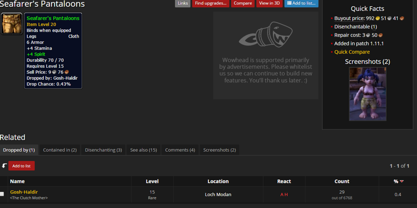Click the Compare button
The image size is (417, 208).
[x=243, y=3]
